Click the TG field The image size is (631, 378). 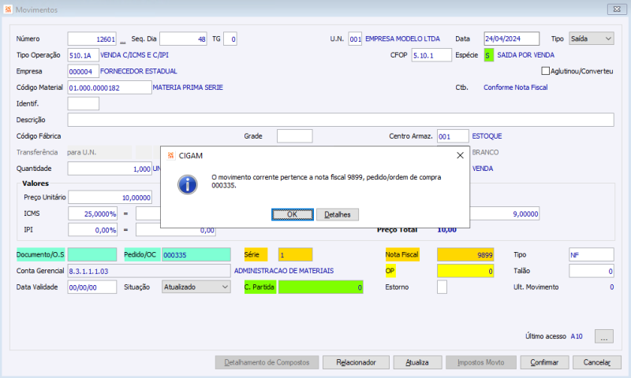230,39
